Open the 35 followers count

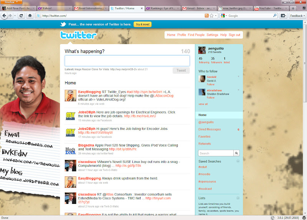(216, 60)
